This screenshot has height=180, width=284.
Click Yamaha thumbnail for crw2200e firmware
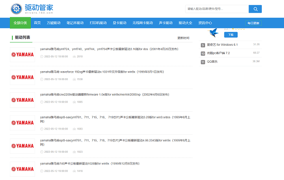(22, 100)
